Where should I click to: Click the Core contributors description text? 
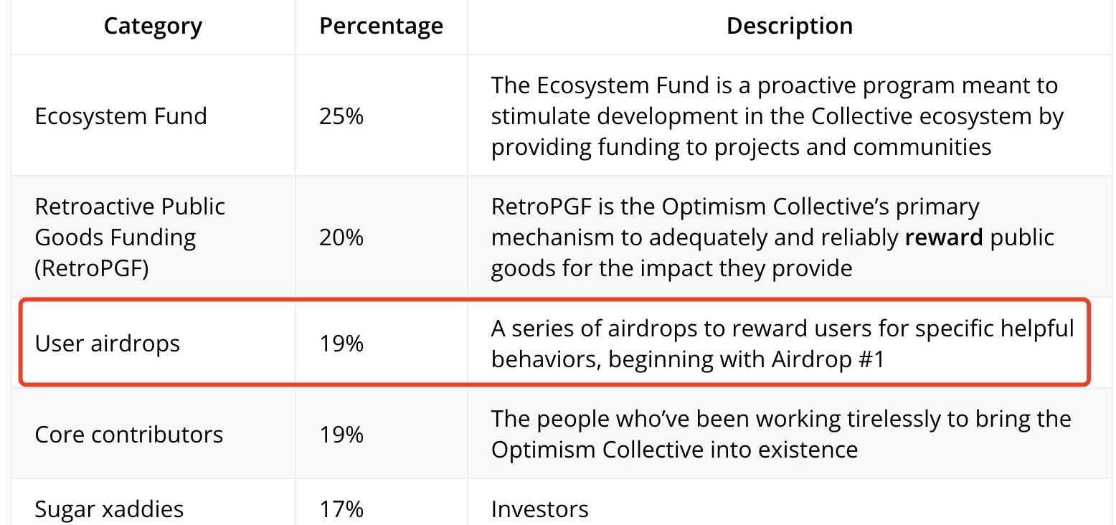pos(780,435)
